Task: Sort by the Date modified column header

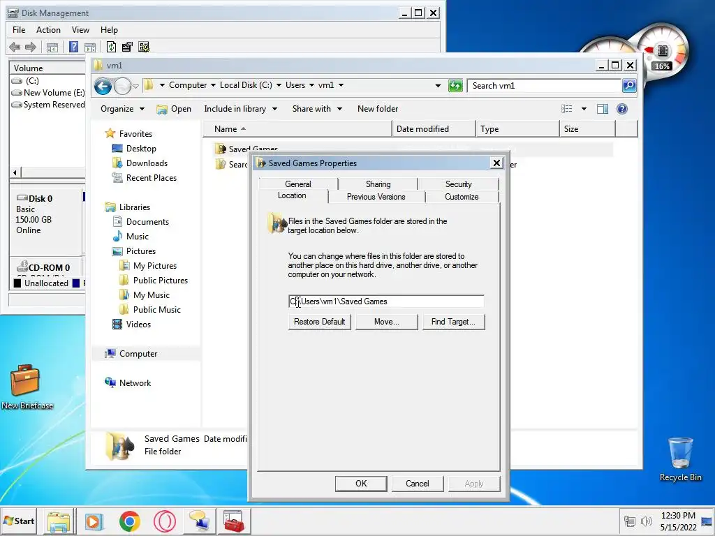Action: coord(433,129)
